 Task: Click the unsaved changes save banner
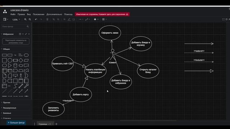coord(102,14)
